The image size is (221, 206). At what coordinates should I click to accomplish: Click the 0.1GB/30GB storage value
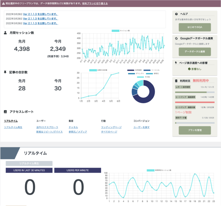point(208,118)
